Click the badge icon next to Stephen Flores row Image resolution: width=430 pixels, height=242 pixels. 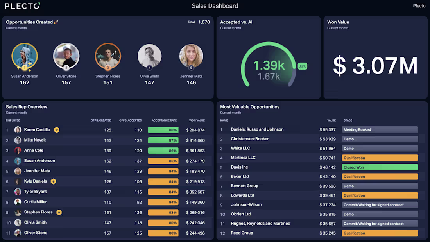[x=59, y=212]
